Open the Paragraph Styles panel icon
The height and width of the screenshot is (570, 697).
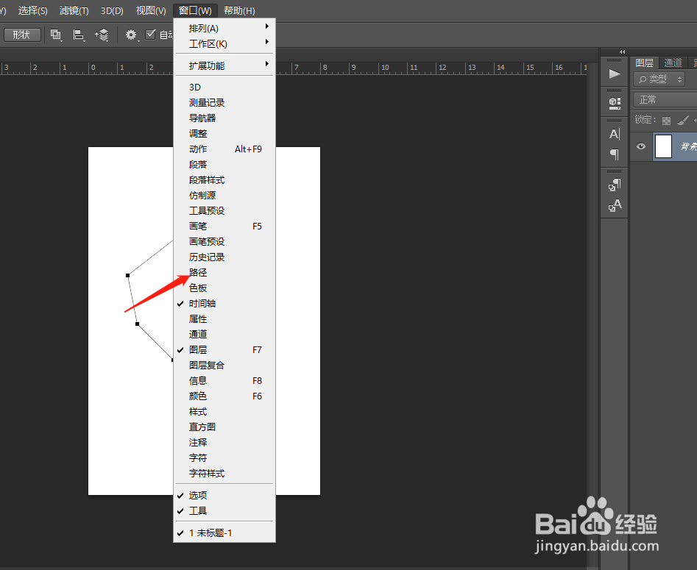pos(614,184)
